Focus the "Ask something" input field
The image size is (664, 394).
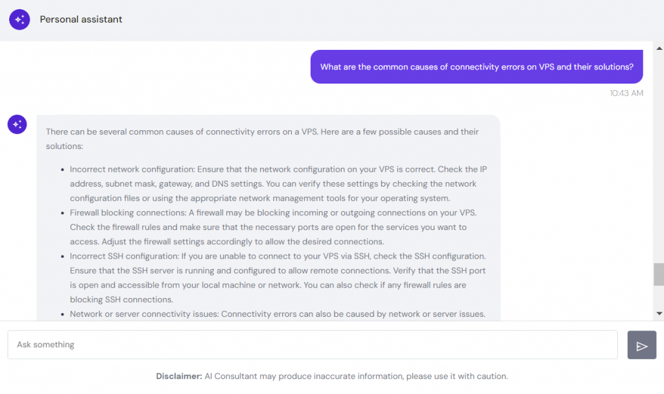[312, 345]
